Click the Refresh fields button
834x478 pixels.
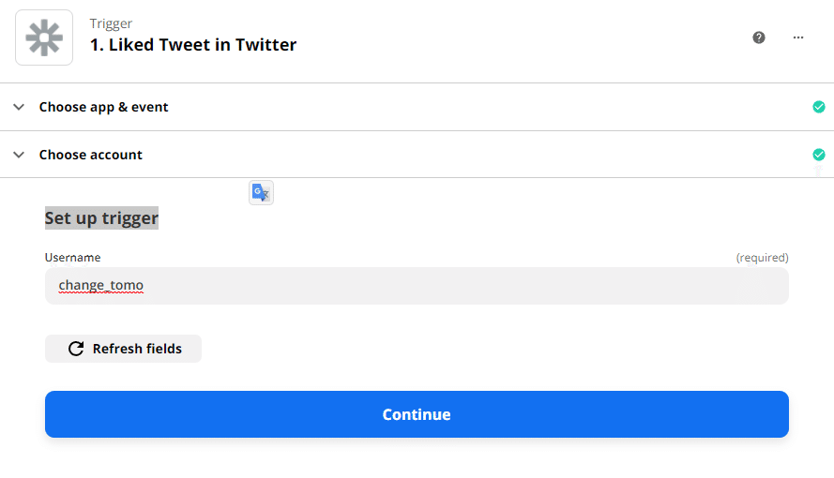(123, 349)
